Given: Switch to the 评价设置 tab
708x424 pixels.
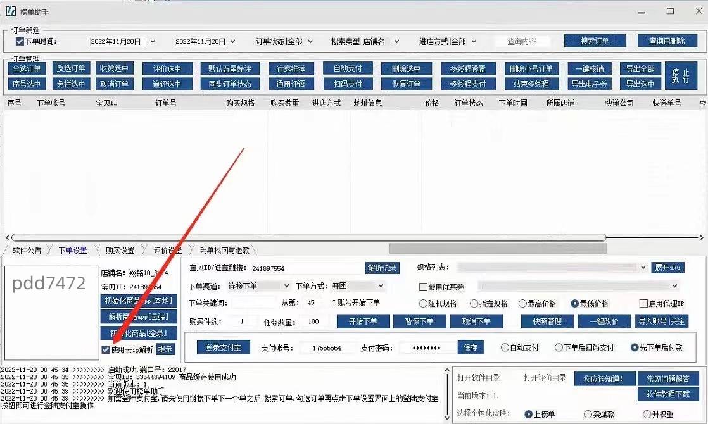Looking at the screenshot, I should [168, 250].
